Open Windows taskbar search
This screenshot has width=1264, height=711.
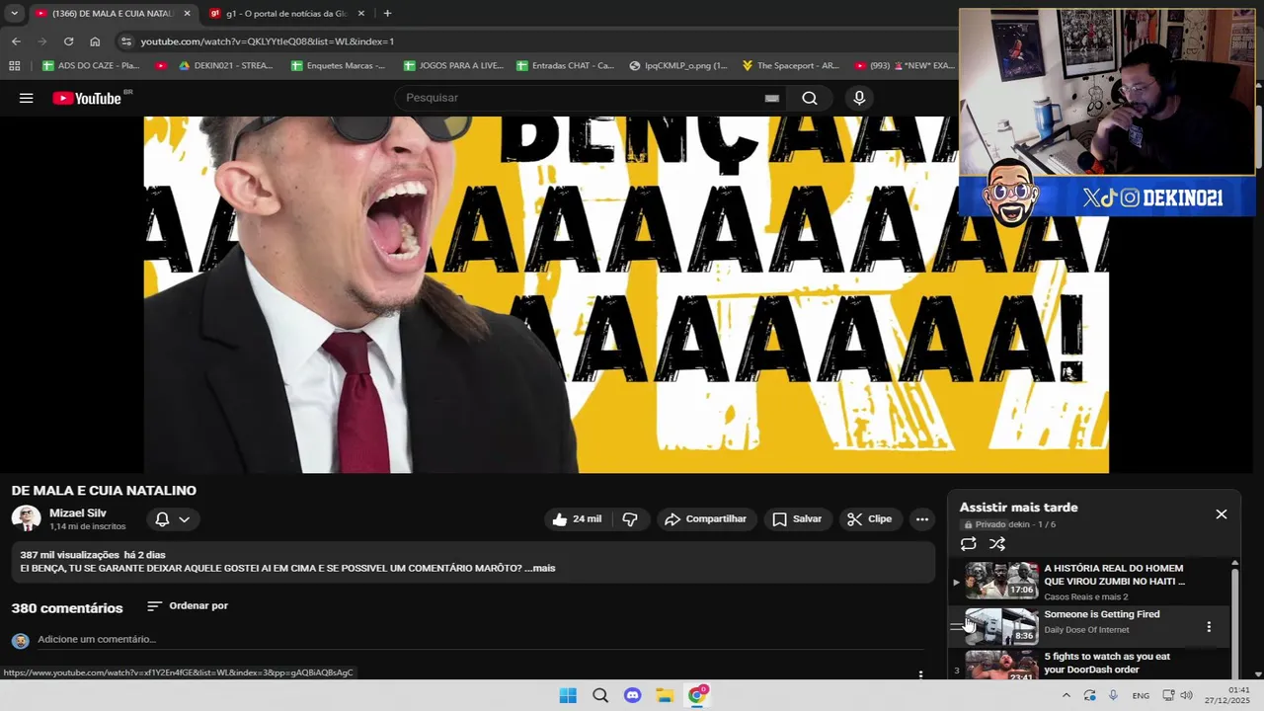pyautogui.click(x=600, y=695)
